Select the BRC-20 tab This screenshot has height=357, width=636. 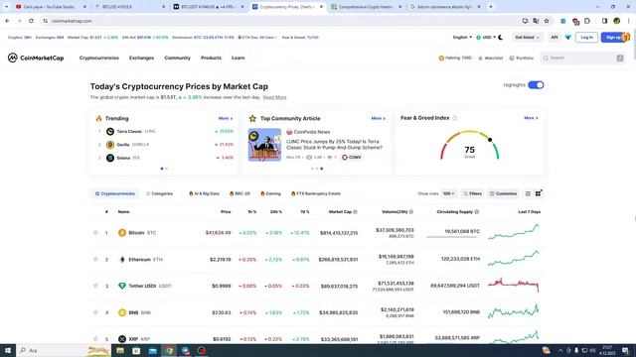coord(239,194)
